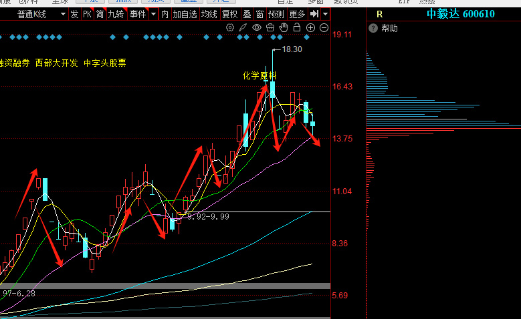Open the toolbox icon
Screen dimensions: 521x319
tap(270, 27)
